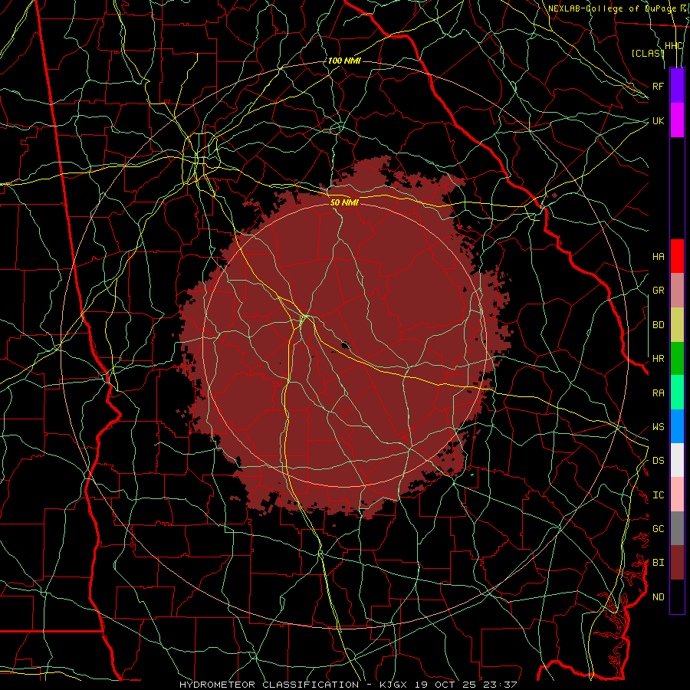Click the IC legend label
Image resolution: width=690 pixels, height=690 pixels.
(659, 495)
